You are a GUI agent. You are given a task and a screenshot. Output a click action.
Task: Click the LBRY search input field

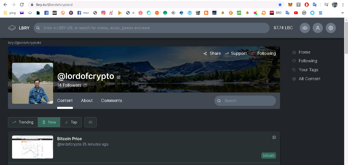click(151, 28)
